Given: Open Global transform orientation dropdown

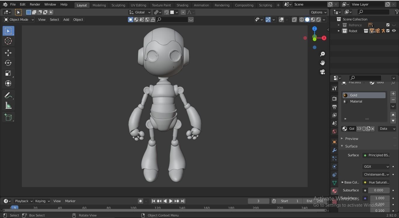Looking at the screenshot, I should click(140, 12).
